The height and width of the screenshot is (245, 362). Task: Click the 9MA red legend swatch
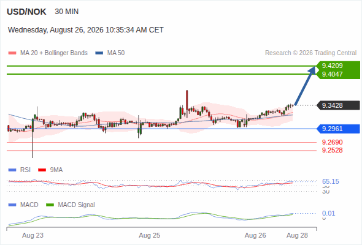[x=42, y=170]
